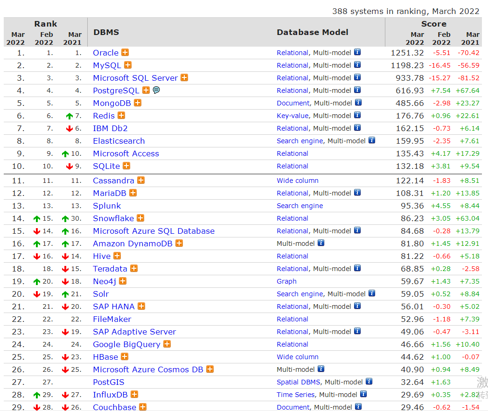Open the MySQL link

(107, 65)
